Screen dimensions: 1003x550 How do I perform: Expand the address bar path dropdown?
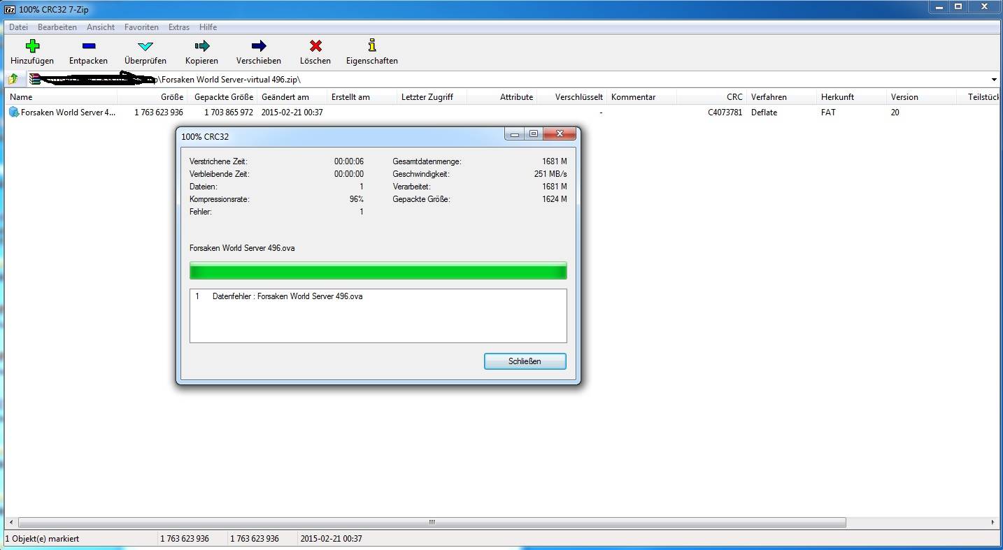994,80
